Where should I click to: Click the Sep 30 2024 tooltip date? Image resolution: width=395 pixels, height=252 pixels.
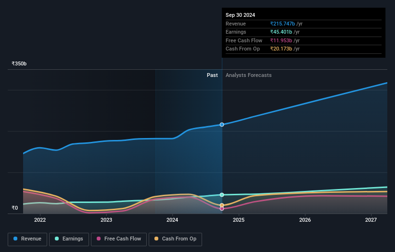[x=241, y=15]
